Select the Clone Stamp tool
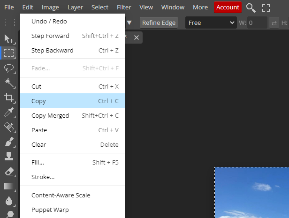289x218 pixels. coord(9,156)
